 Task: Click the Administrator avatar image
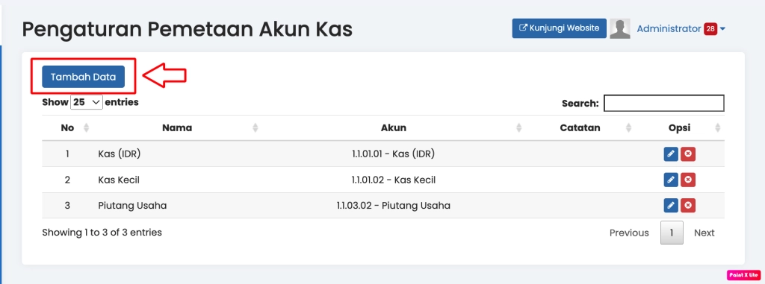[x=620, y=29]
